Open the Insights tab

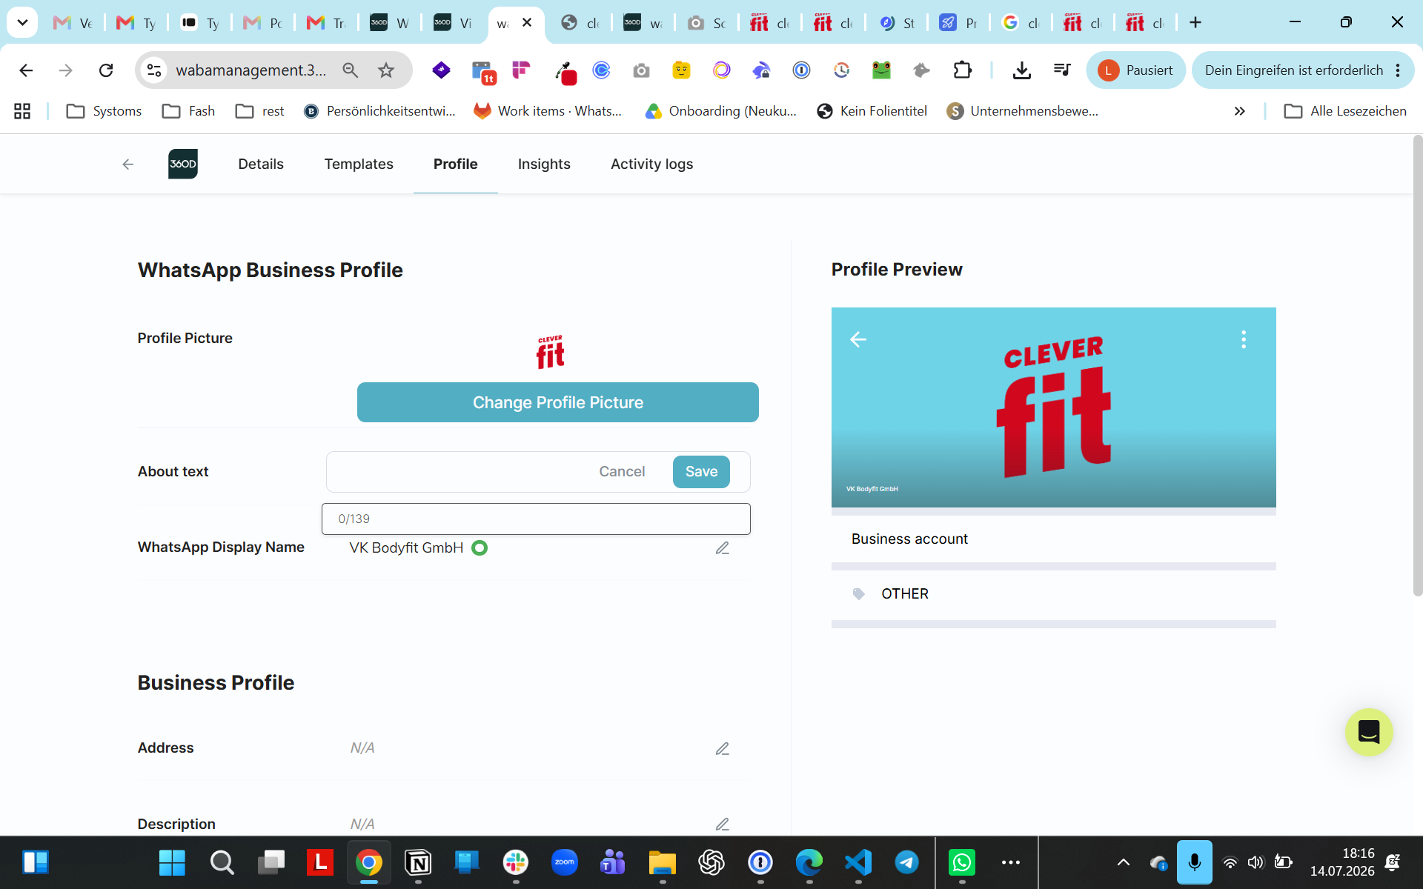pos(544,164)
